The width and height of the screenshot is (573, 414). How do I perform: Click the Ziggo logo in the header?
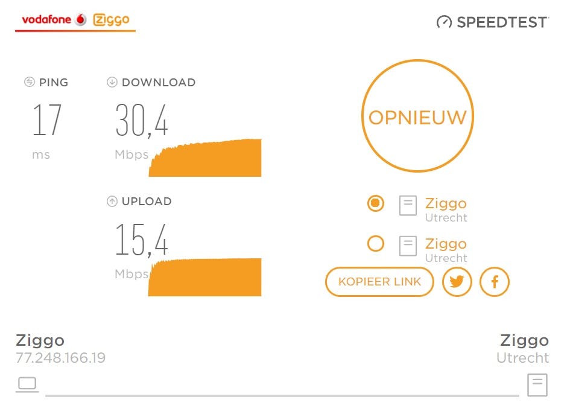(x=112, y=19)
